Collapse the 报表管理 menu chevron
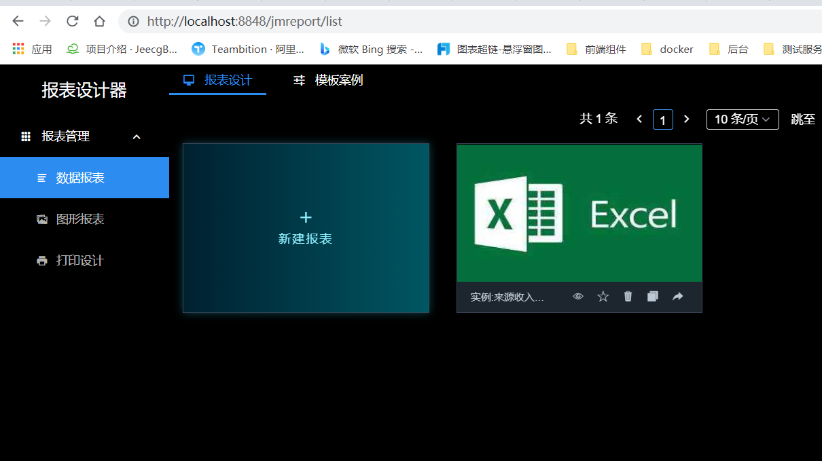Viewport: 822px width, 461px height. pyautogui.click(x=137, y=136)
